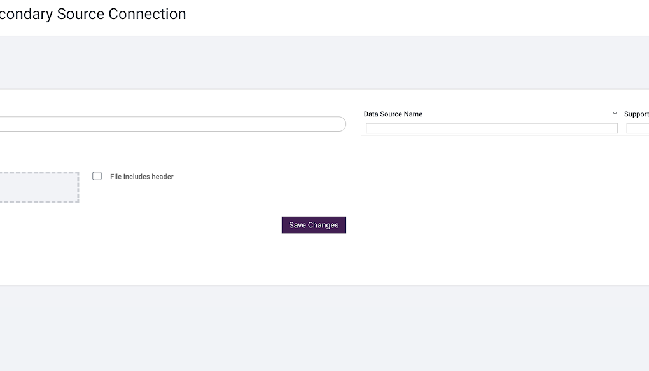Focus the filter field under Support column
Image resolution: width=649 pixels, height=371 pixels.
(638, 128)
